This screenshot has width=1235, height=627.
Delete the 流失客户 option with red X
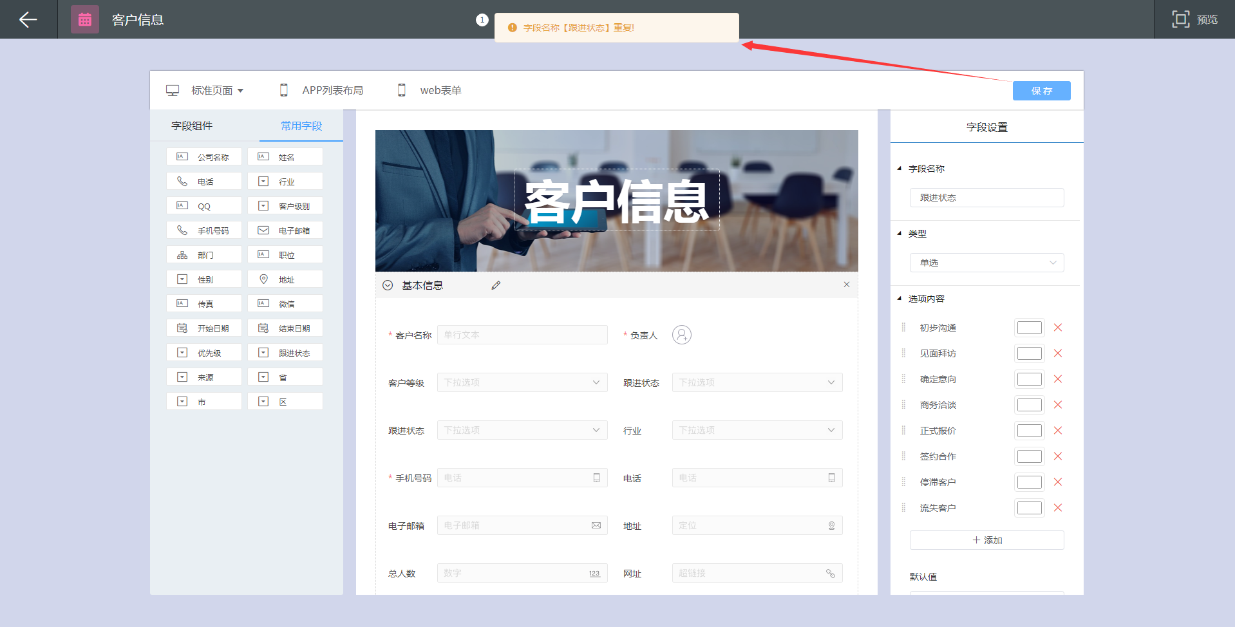pos(1057,508)
